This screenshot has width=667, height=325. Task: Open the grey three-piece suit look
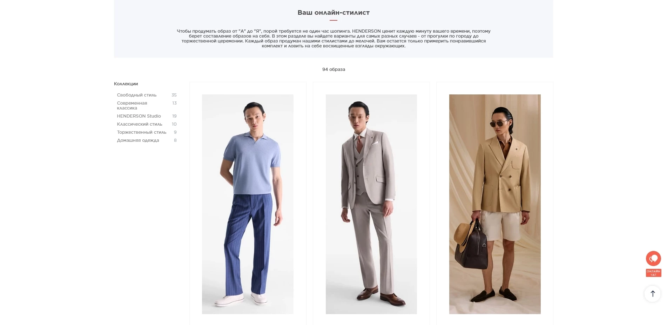click(x=371, y=204)
